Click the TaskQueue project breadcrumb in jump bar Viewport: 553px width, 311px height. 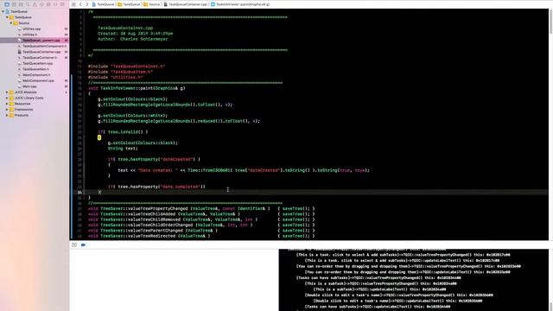[103, 4]
